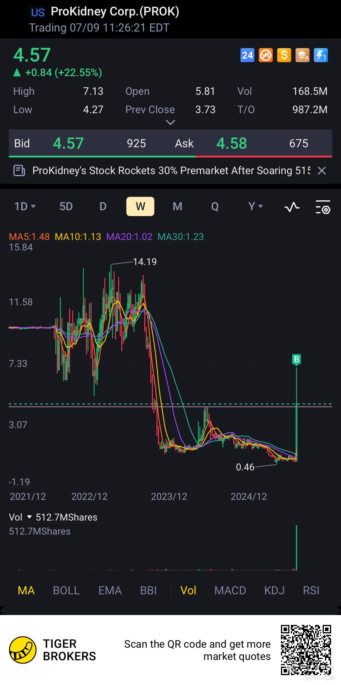Enable the BOLL indicator

(66, 591)
